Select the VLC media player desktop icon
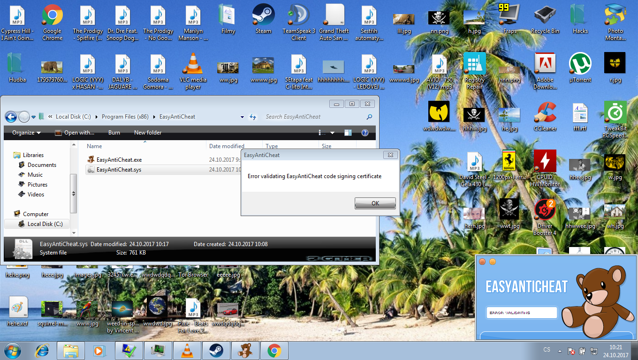 (193, 65)
